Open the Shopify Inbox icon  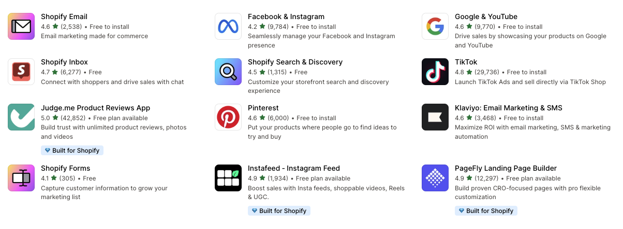(21, 72)
